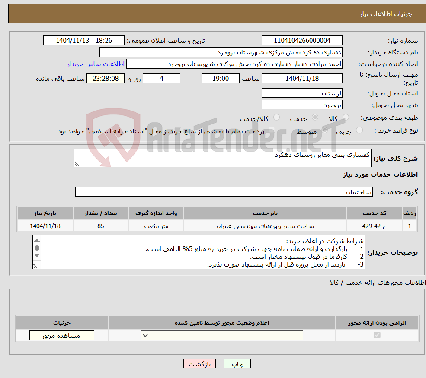Screen dimensions: 426x378
Task: Click the توضیحات خریدار label
Action: [x=393, y=253]
